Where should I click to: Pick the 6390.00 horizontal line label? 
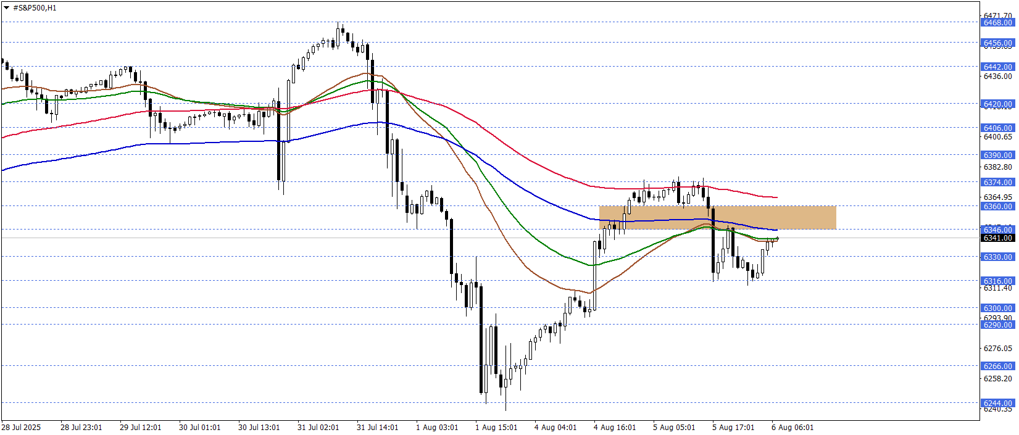click(x=997, y=155)
